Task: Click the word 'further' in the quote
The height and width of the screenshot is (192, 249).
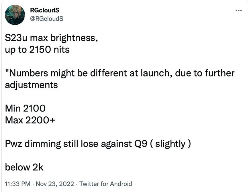Action: pos(219,73)
